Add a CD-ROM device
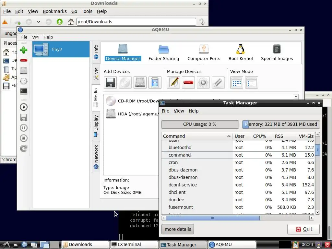The image size is (332, 249). tap(125, 82)
